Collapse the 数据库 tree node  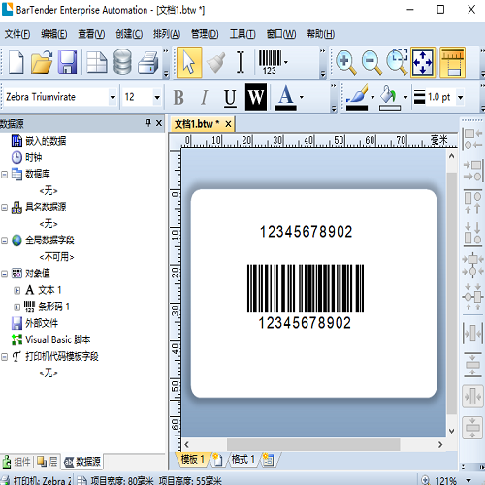[x=4, y=175]
